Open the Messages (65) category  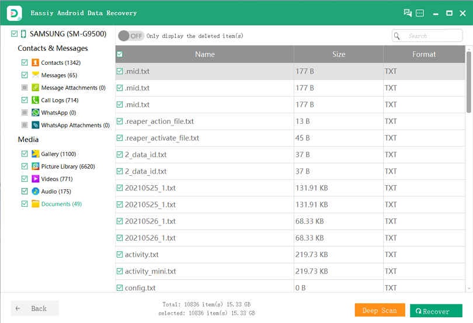click(x=59, y=75)
